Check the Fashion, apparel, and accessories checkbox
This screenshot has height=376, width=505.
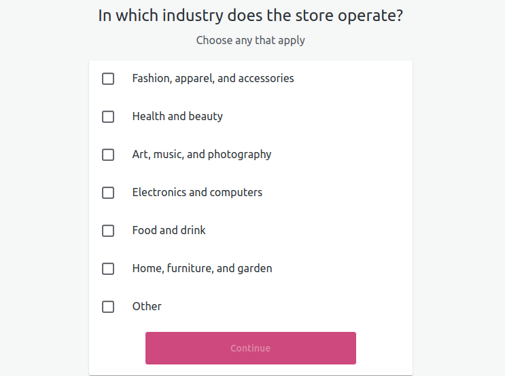coord(108,79)
